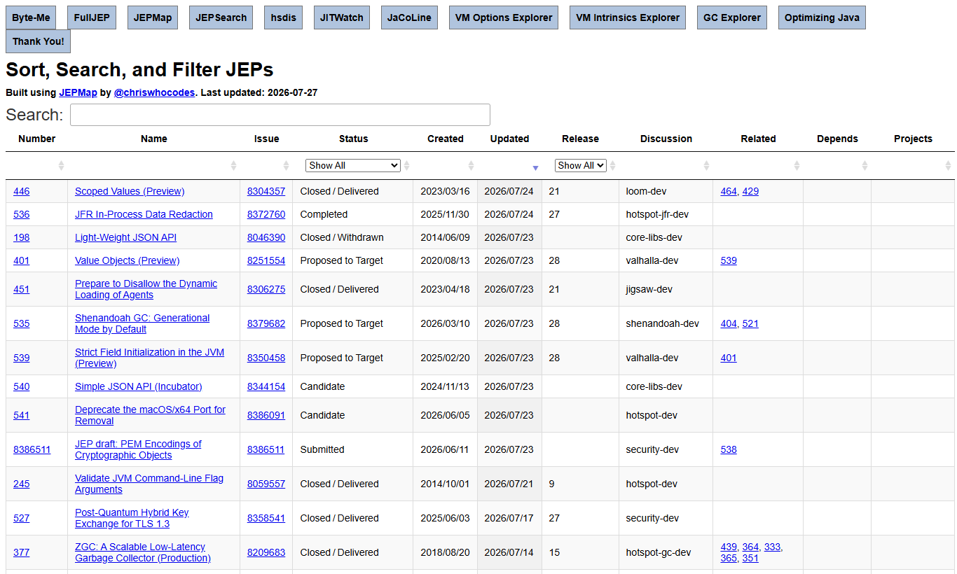This screenshot has height=574, width=957.
Task: Open JEP number 245 link
Action: coord(22,484)
